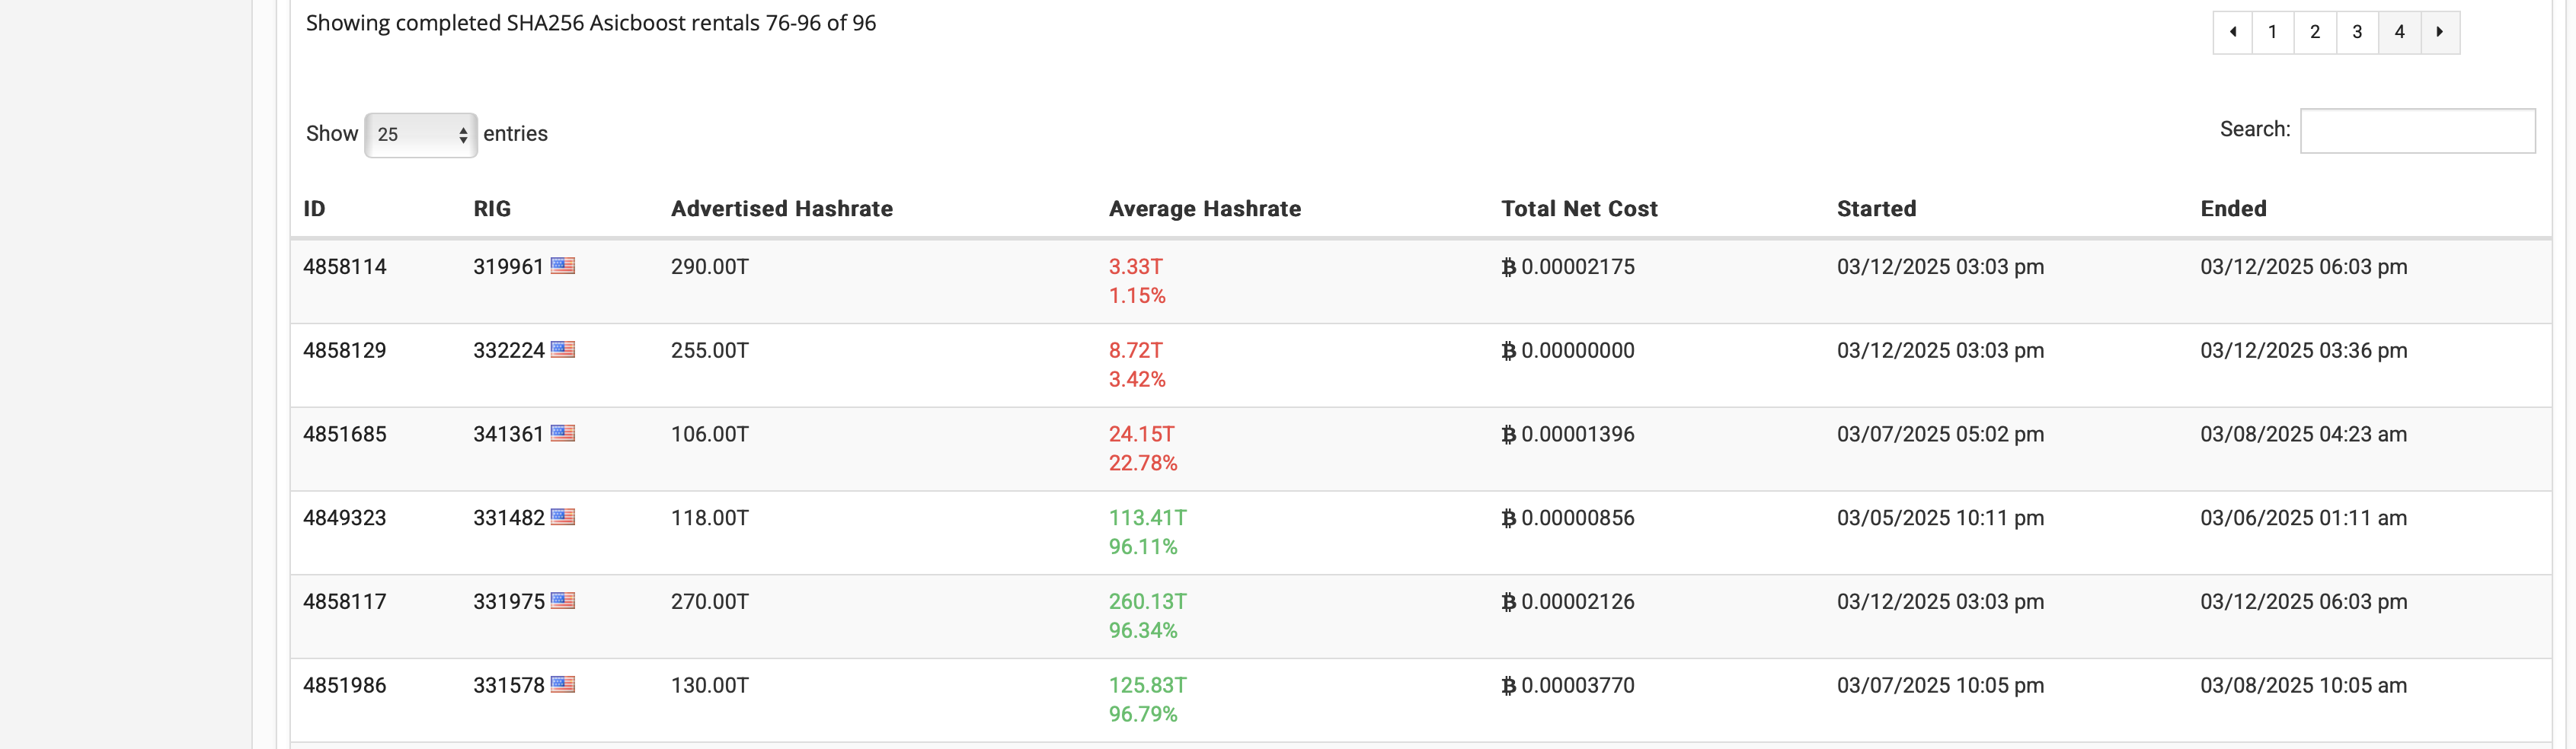
Task: Jump to page 1 of rentals
Action: click(x=2272, y=32)
